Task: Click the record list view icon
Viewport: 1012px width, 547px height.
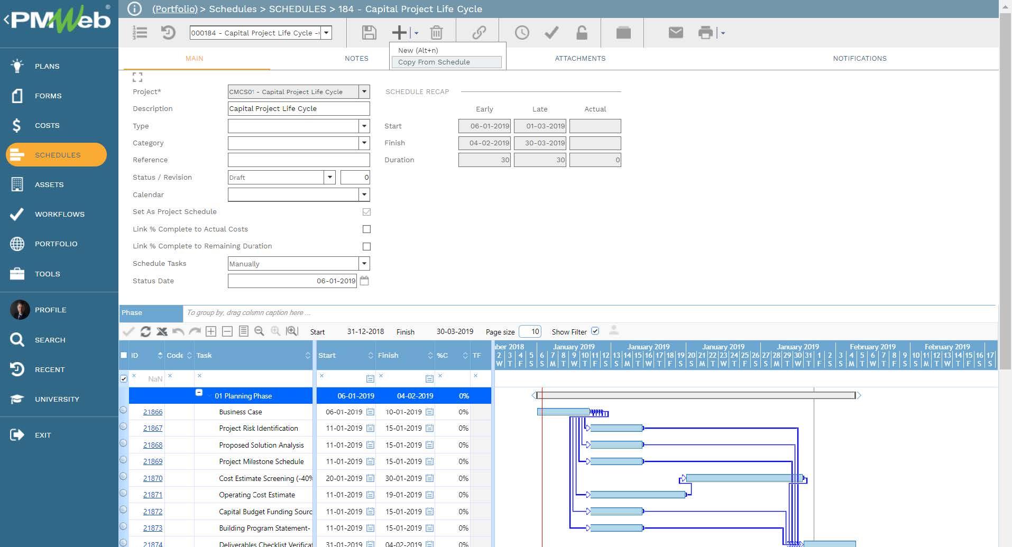Action: coord(140,33)
